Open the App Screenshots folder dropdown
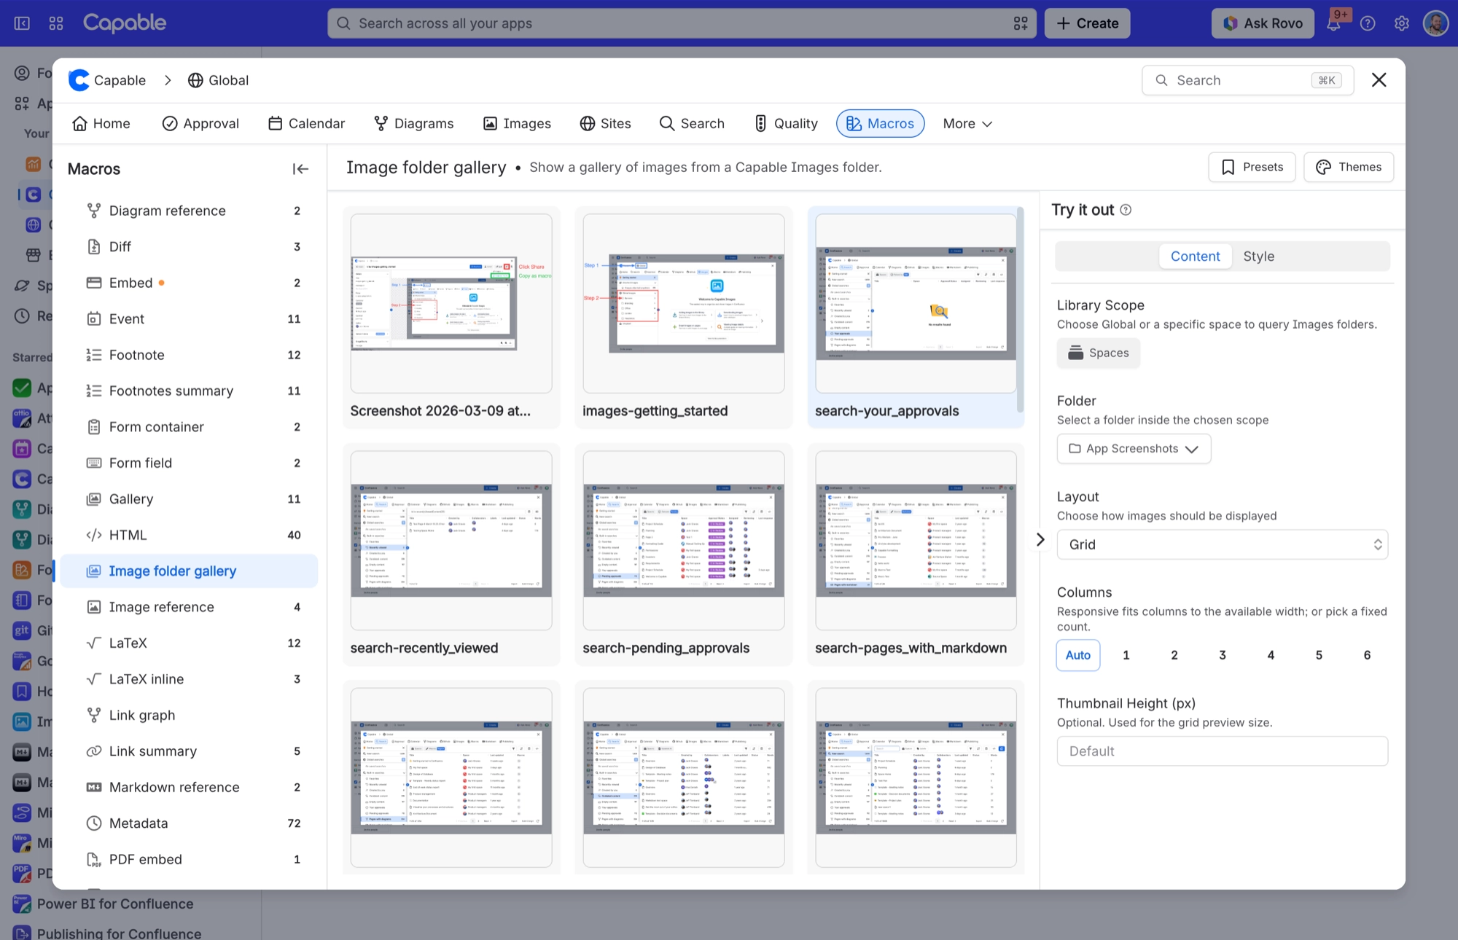 coord(1134,449)
